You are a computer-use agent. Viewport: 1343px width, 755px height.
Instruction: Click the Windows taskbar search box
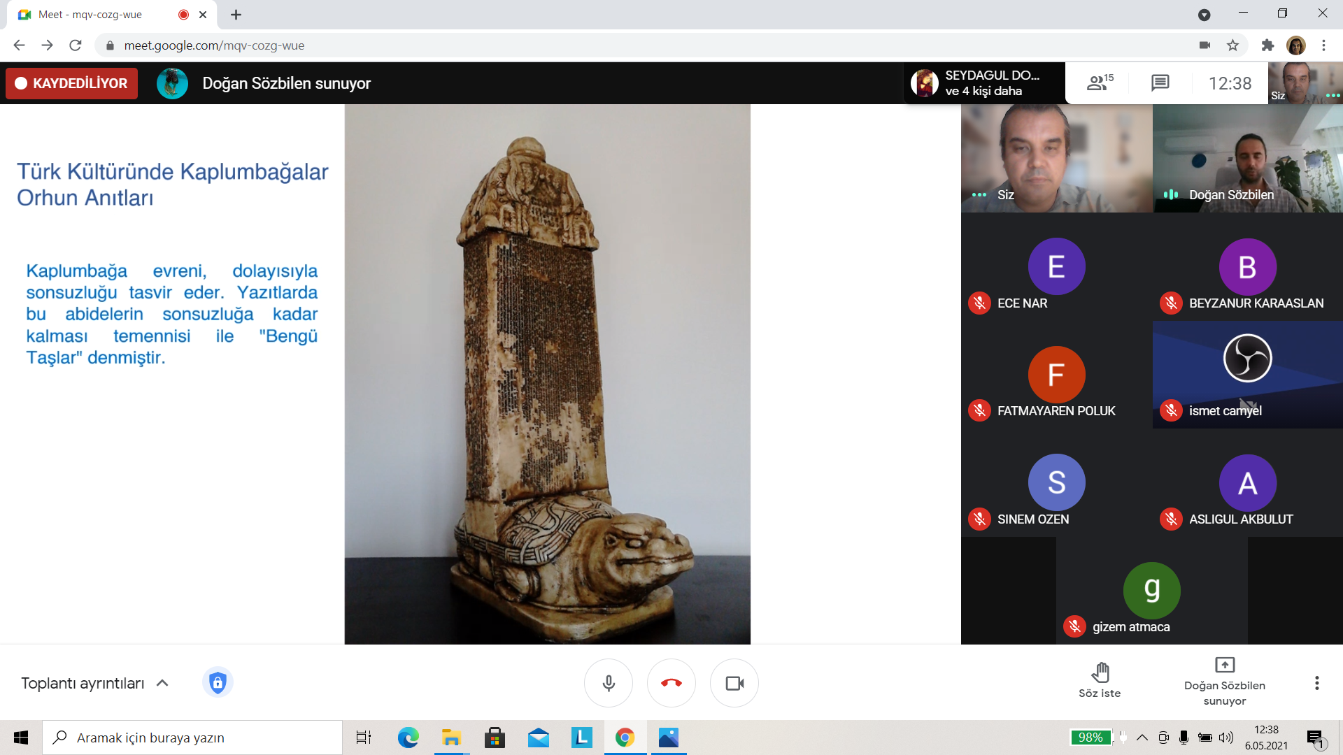pos(192,738)
